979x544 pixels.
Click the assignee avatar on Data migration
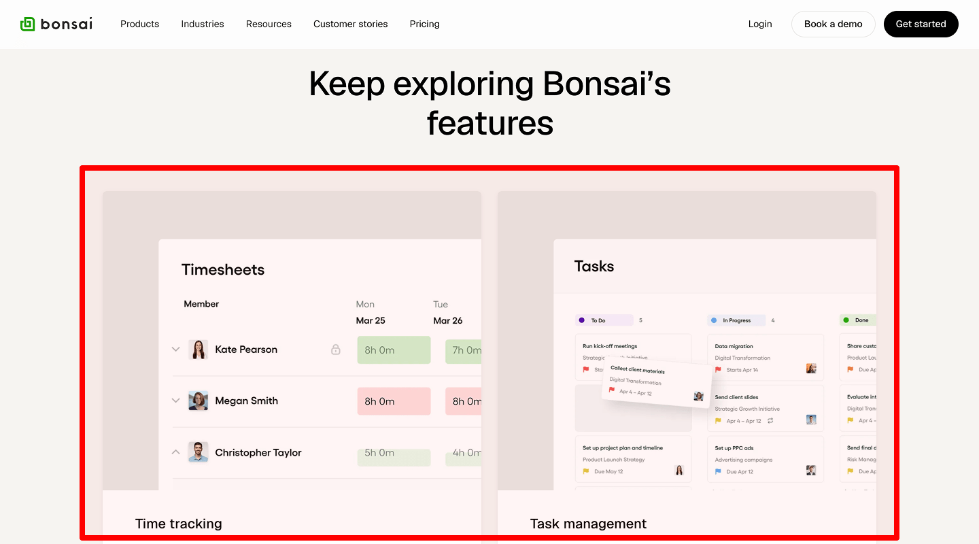pyautogui.click(x=811, y=368)
